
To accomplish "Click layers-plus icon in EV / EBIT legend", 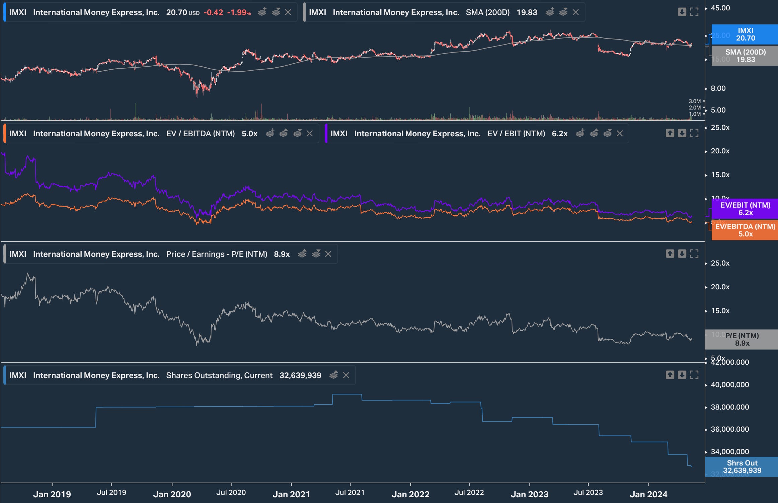I will click(x=580, y=133).
